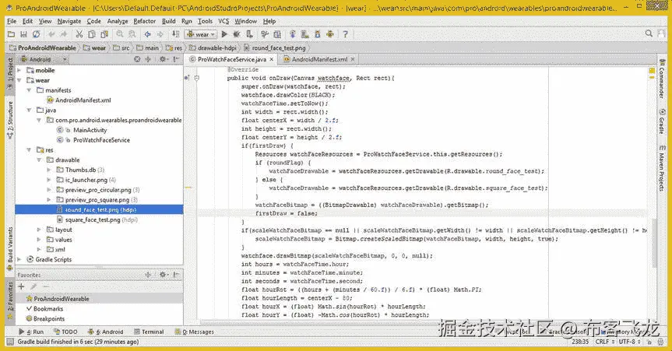Expand the values folder
This screenshot has width=672, height=351.
point(39,240)
